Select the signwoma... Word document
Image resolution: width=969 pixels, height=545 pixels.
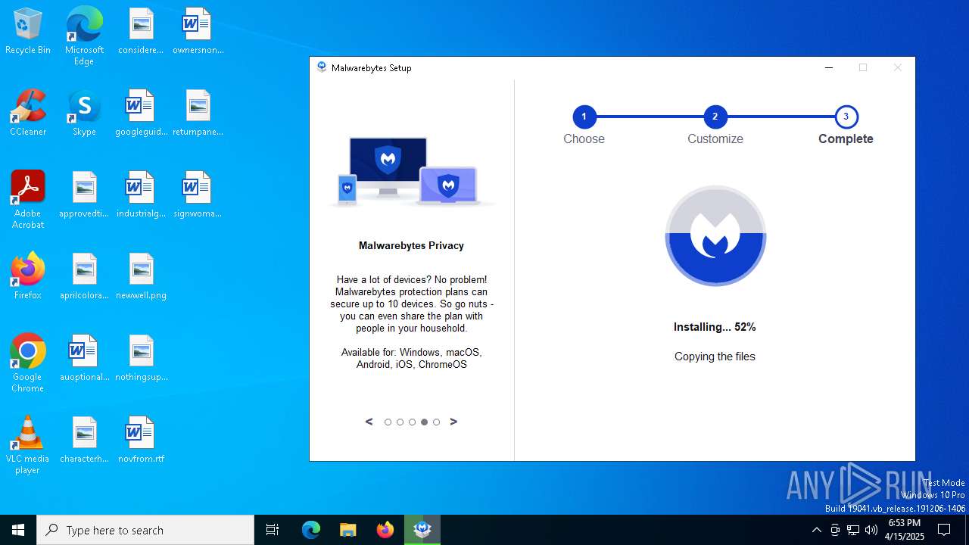pos(198,195)
